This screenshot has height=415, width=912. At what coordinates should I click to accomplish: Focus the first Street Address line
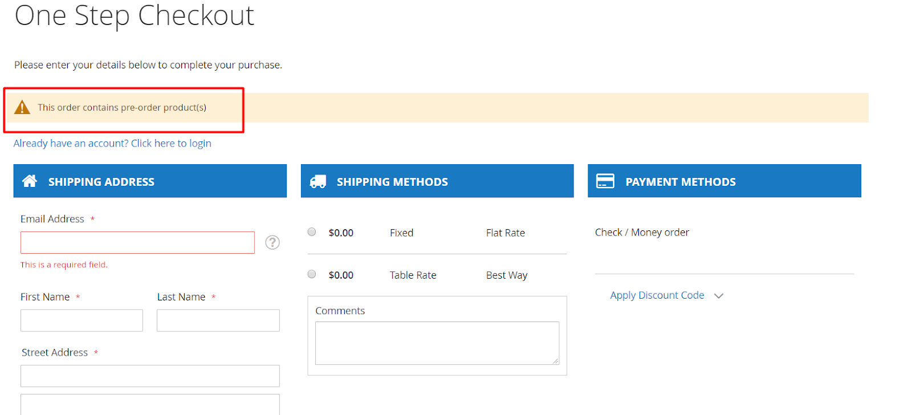(x=150, y=376)
